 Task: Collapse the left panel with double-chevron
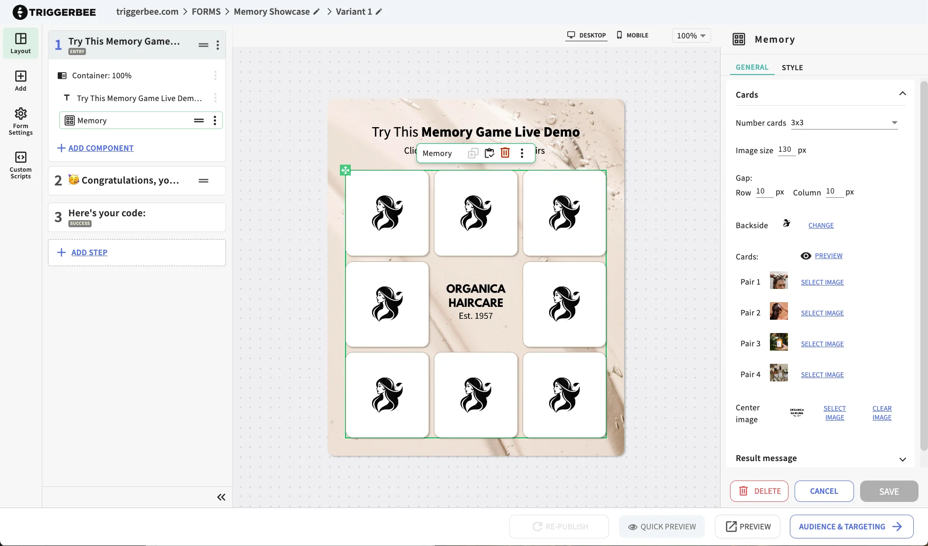(x=221, y=497)
